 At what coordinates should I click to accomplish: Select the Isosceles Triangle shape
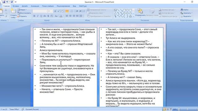(x=115, y=13)
